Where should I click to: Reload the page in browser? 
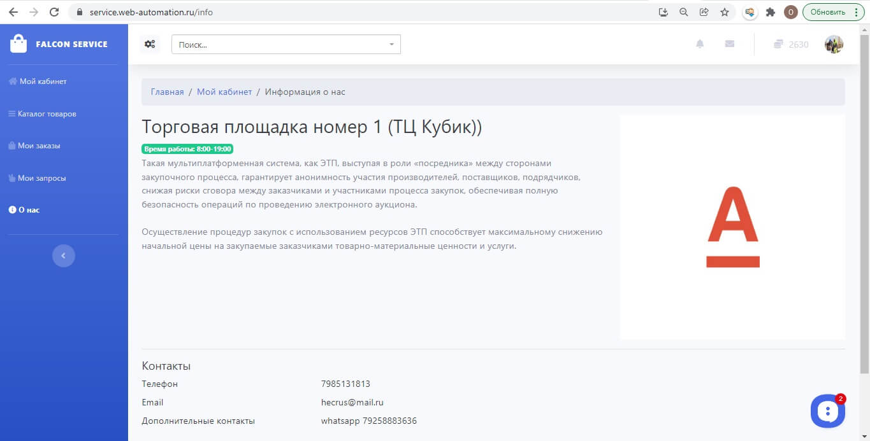tap(54, 12)
